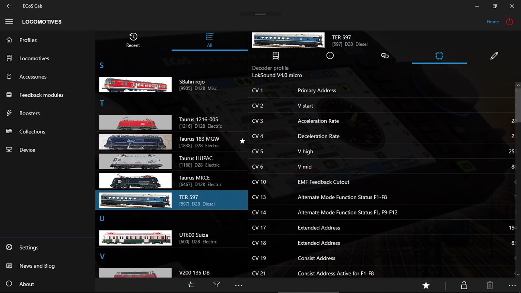Select Taurus 1216-005 locomotive
The height and width of the screenshot is (293, 521).
tap(172, 122)
